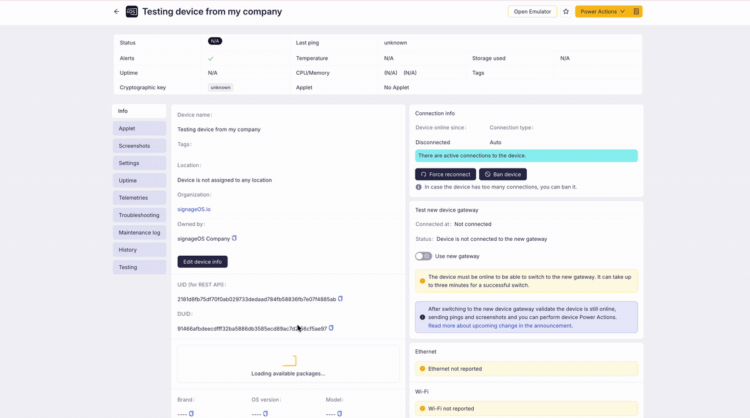
Task: Click the Force reconnect button
Action: (446, 174)
